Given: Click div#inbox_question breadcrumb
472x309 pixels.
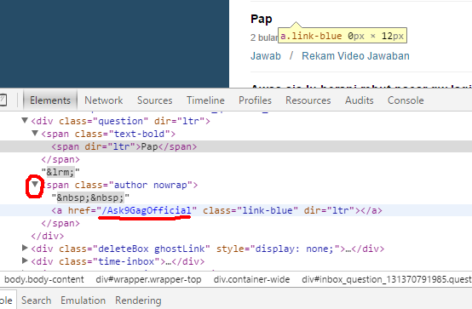Looking at the screenshot, I should point(387,279).
